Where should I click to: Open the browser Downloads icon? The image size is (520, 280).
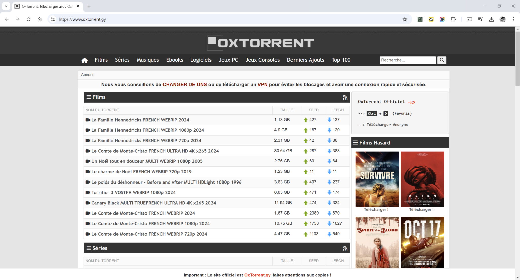click(492, 19)
